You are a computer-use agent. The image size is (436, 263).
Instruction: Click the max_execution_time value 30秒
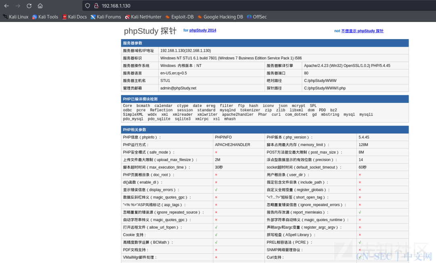click(x=219, y=167)
